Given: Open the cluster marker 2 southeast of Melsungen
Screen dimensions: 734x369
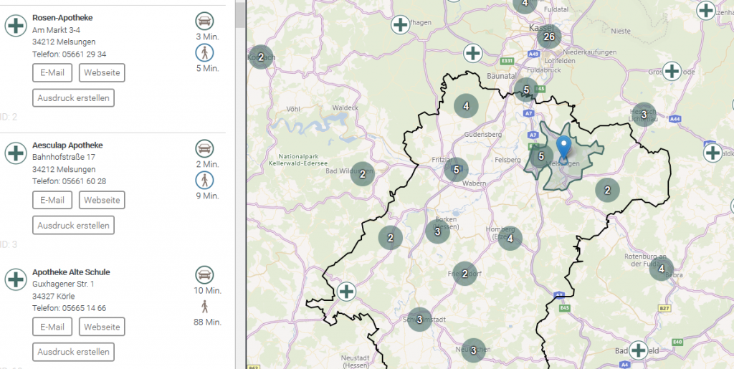Looking at the screenshot, I should 607,190.
